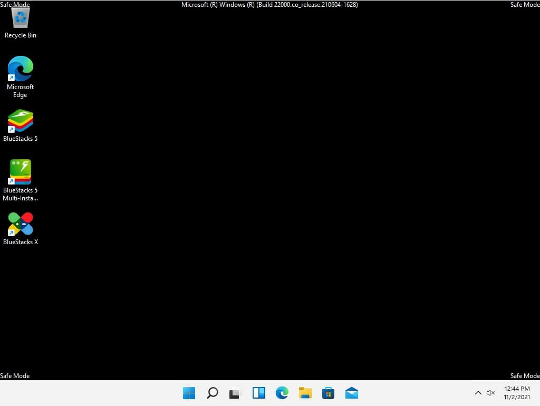Select the BlueStacks X desktop shortcut
Image resolution: width=540 pixels, height=406 pixels.
click(x=21, y=229)
